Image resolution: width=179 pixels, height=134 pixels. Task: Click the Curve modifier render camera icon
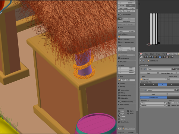(x=173, y=69)
